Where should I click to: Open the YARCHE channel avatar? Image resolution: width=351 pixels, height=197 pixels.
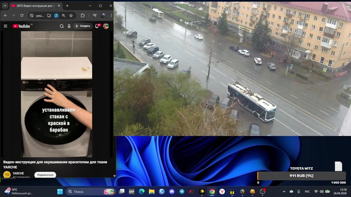click(7, 175)
